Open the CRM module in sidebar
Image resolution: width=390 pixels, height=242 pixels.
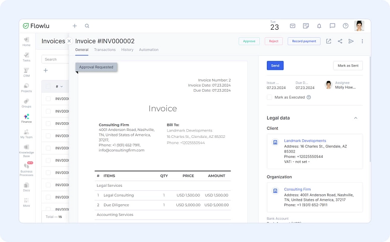tap(26, 72)
